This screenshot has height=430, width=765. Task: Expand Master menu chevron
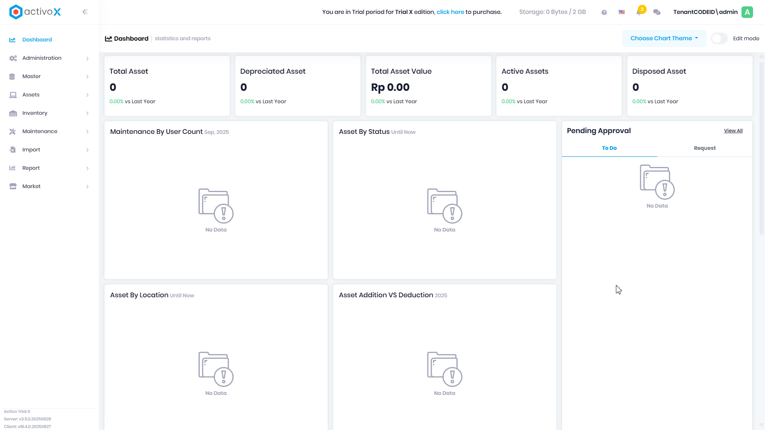tap(87, 77)
